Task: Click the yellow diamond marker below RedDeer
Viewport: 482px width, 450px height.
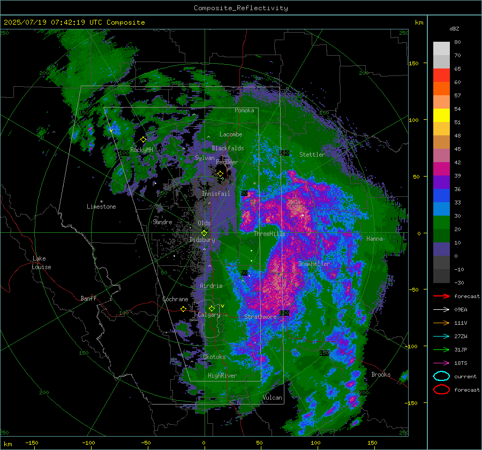Action: (x=221, y=174)
